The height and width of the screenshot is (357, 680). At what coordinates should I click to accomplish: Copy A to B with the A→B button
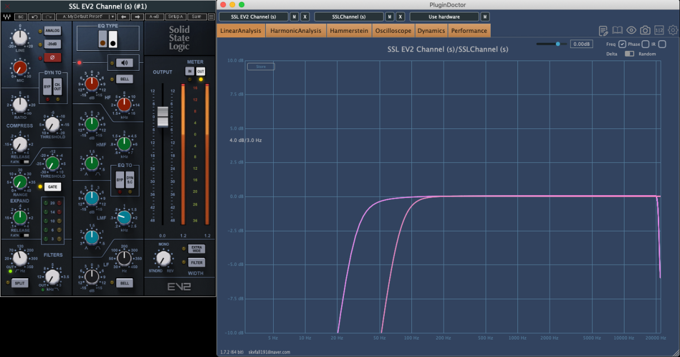(x=154, y=17)
